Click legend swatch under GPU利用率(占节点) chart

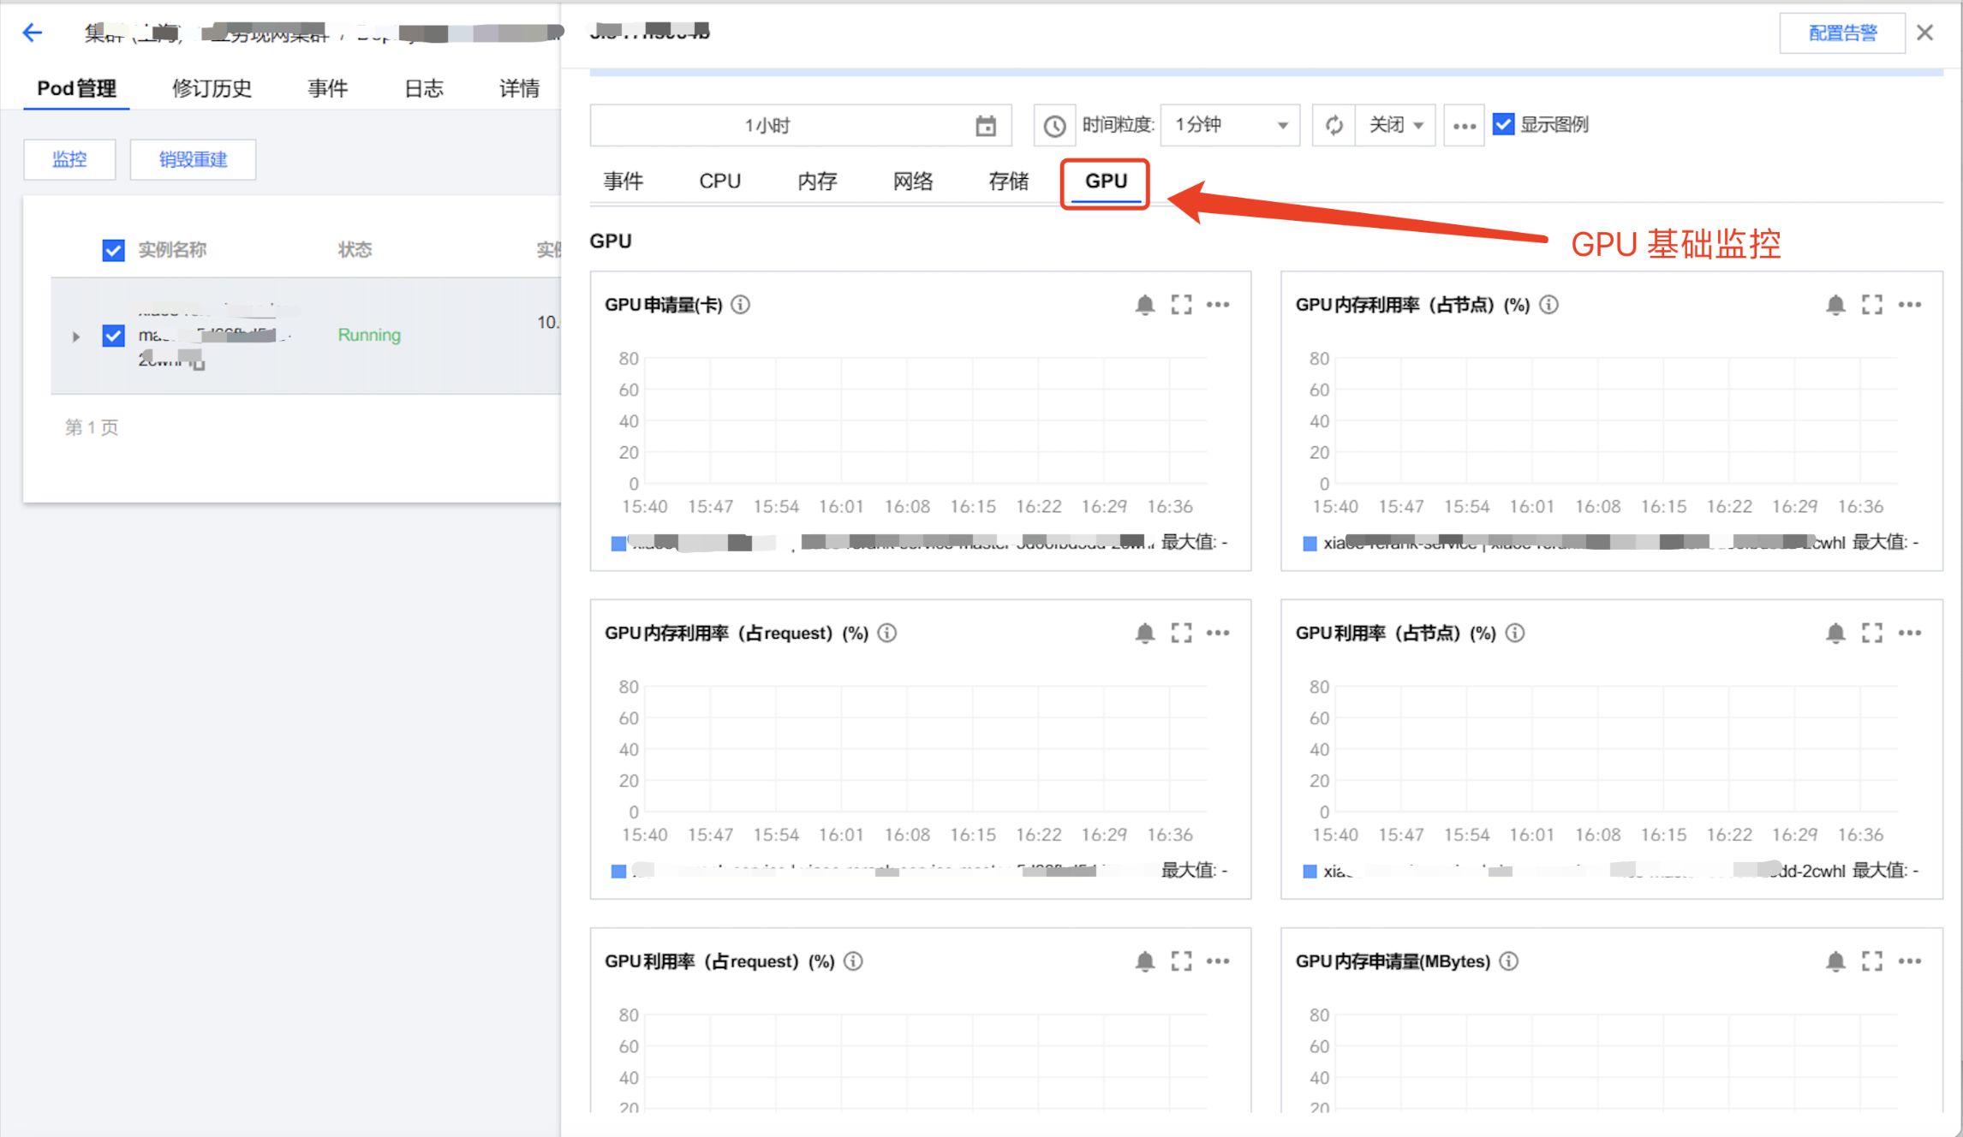tap(1310, 872)
